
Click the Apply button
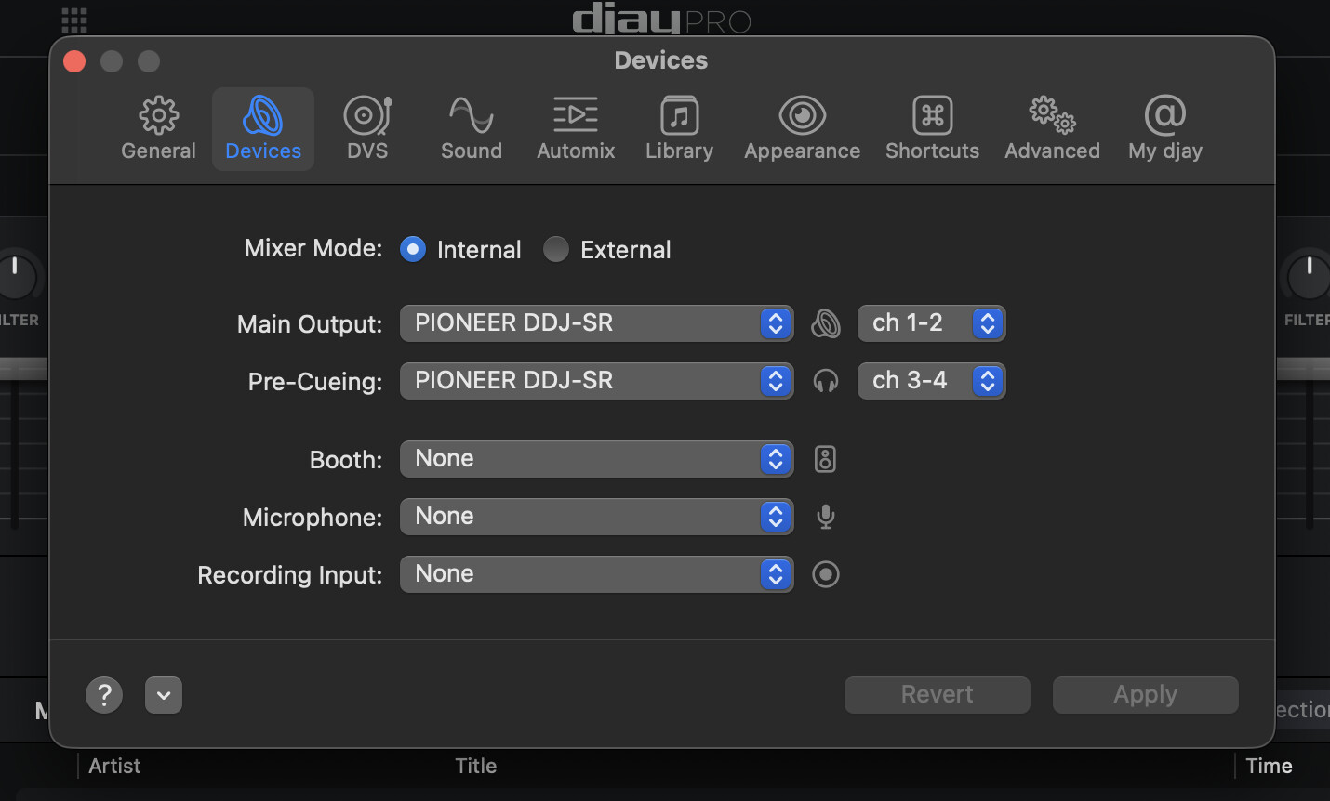[1145, 695]
